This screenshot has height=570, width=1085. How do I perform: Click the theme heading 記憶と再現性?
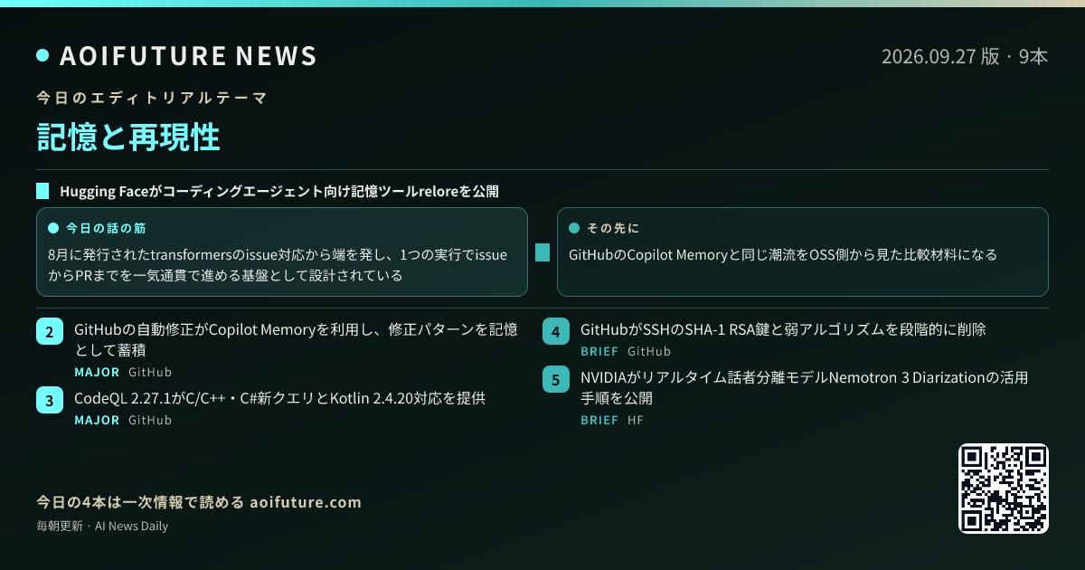[128, 138]
